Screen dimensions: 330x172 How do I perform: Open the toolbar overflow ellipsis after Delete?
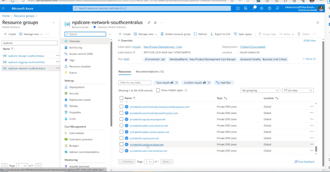(x=314, y=34)
